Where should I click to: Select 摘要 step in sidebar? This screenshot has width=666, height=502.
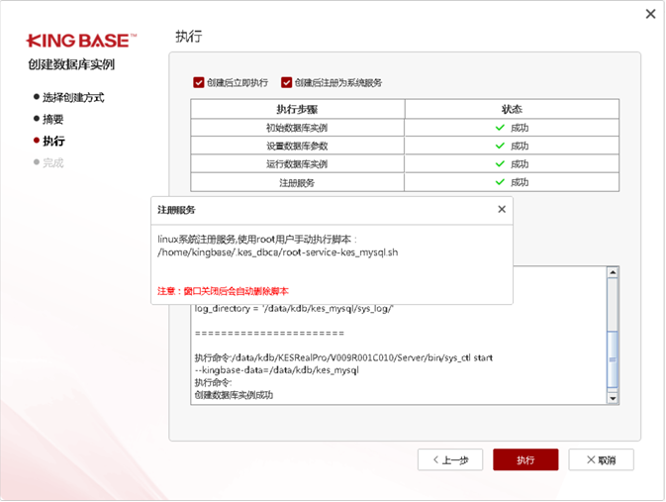[x=52, y=119]
